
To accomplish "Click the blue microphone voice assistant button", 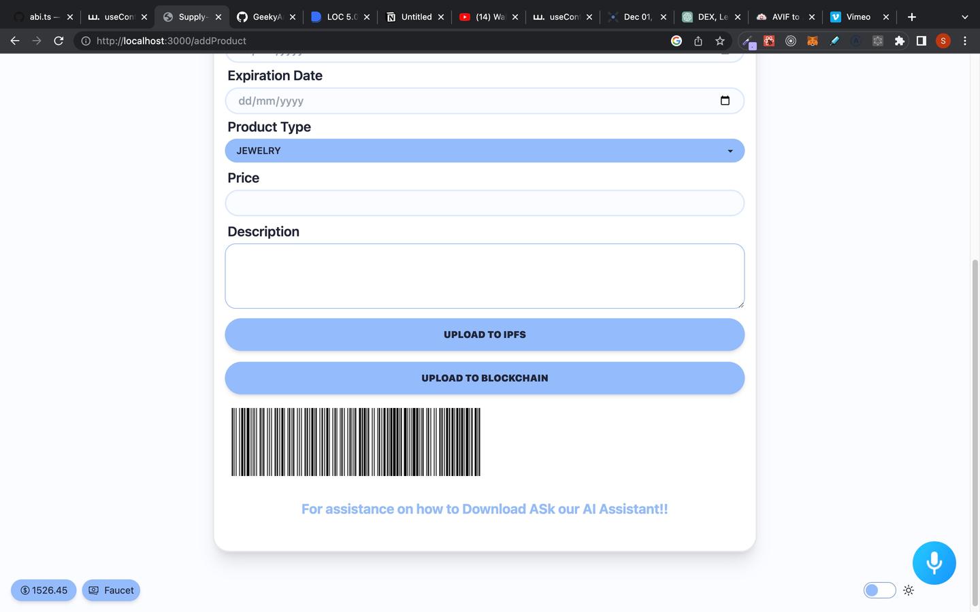I will click(934, 563).
